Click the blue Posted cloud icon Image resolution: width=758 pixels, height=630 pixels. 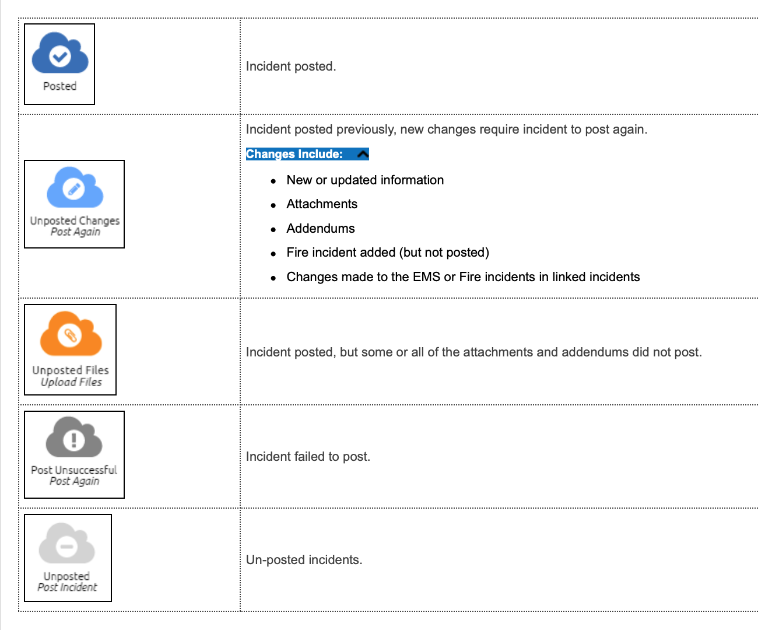pos(59,54)
